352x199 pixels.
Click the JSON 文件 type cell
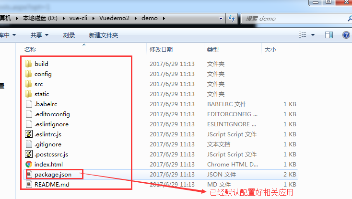point(222,175)
